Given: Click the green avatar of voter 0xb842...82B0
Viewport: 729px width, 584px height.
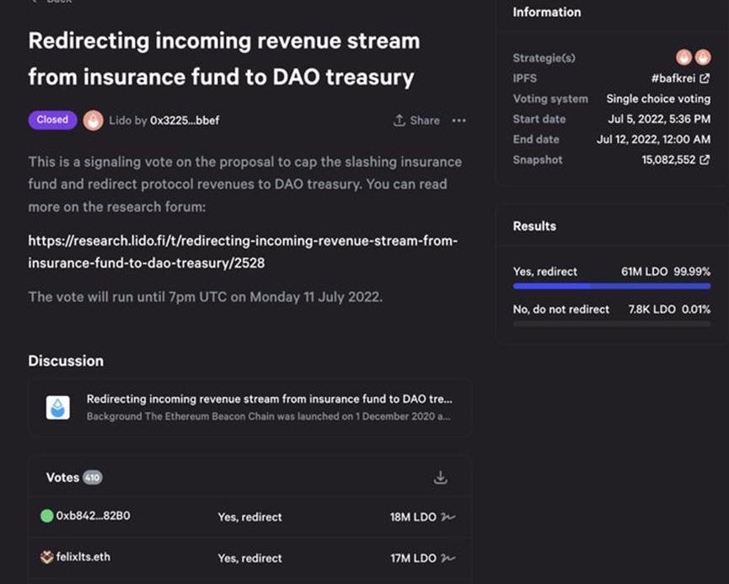Looking at the screenshot, I should [x=47, y=516].
